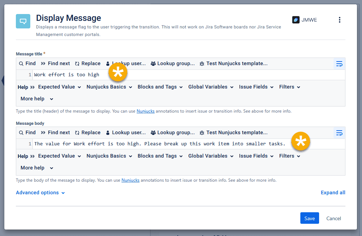
Task: Expand More help under Message body
Action: tap(37, 168)
